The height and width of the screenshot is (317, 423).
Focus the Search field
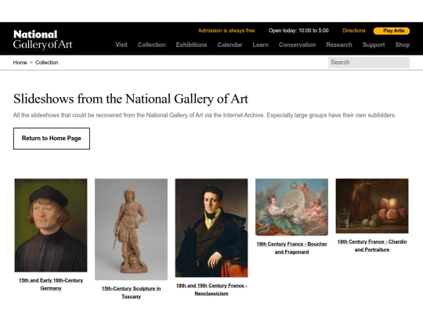(x=369, y=63)
